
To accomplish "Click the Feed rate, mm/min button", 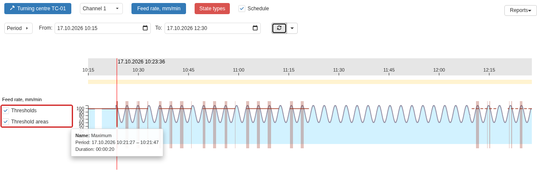I will (x=159, y=9).
